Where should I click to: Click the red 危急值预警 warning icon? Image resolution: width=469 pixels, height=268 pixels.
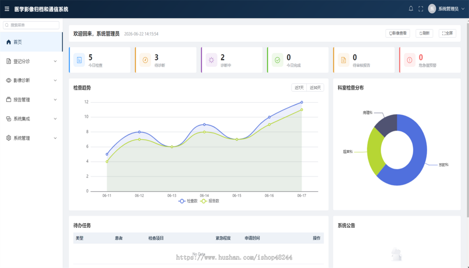410,60
